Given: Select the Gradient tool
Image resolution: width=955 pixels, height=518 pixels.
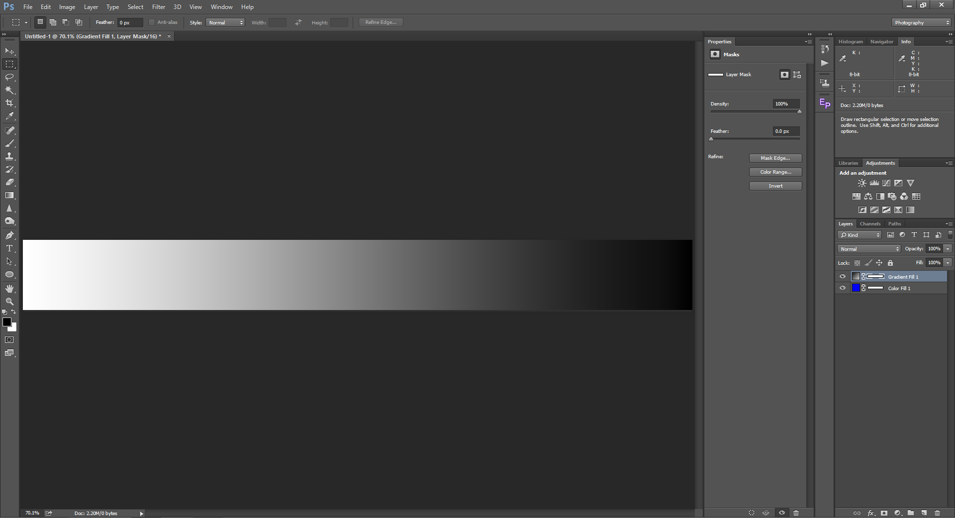Looking at the screenshot, I should 9,196.
